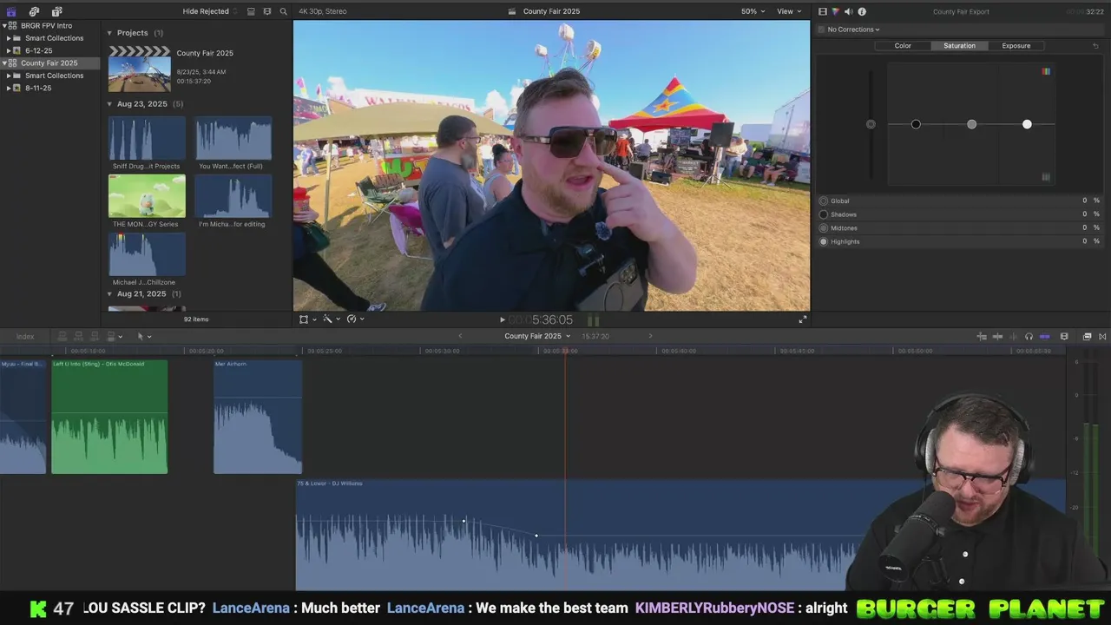Click append clip icon in timeline

[95, 336]
